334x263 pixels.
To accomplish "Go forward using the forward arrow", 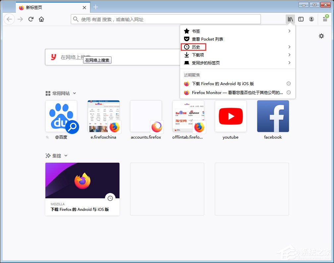I will click(x=20, y=19).
